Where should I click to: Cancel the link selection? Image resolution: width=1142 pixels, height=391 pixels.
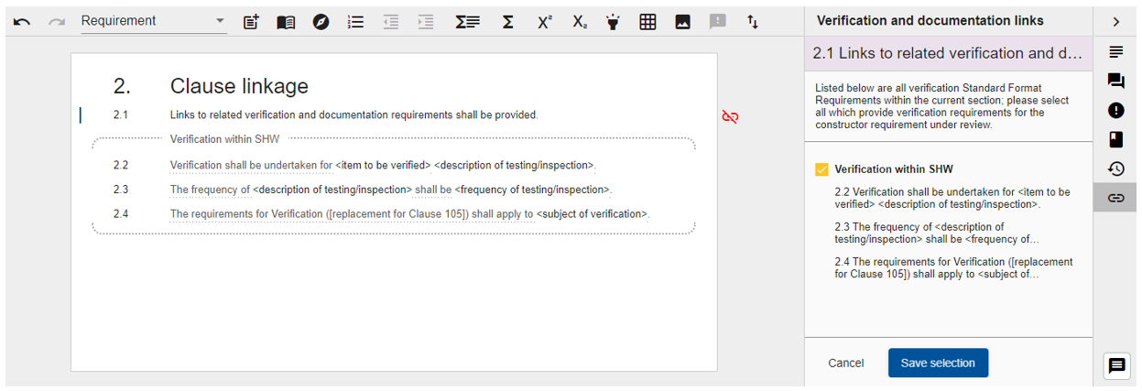coord(845,363)
